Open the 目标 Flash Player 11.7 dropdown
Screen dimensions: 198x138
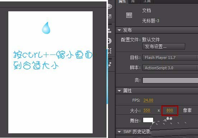(170, 57)
